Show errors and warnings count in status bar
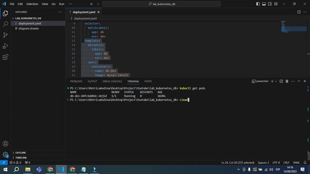The width and height of the screenshot is (310, 174). point(15,162)
